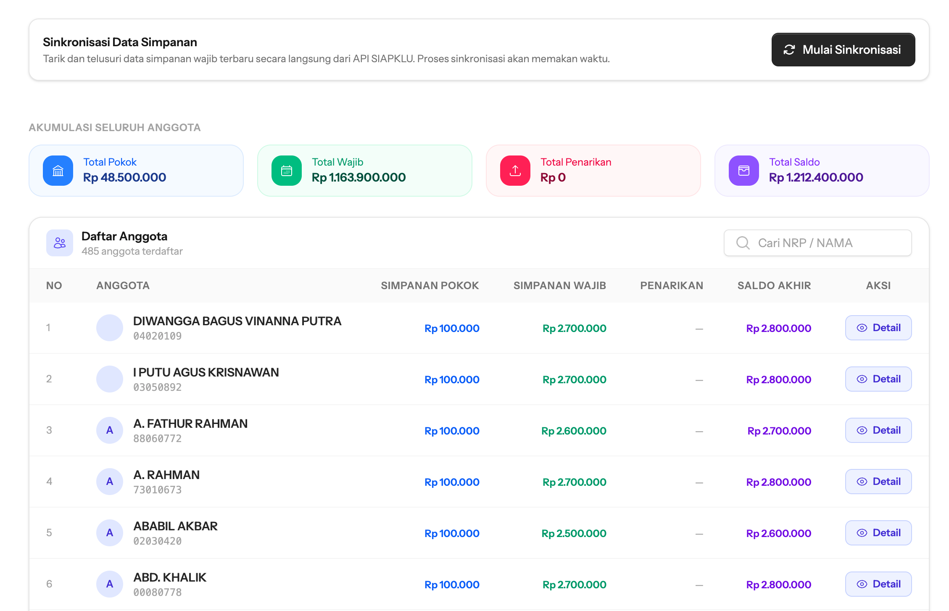Select the name DIWANGGA BAGUS VINANNA PUTRA
The height and width of the screenshot is (611, 949).
coord(237,321)
